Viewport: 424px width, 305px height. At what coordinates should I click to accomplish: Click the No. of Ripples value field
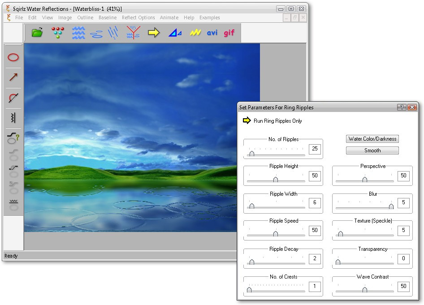(315, 149)
